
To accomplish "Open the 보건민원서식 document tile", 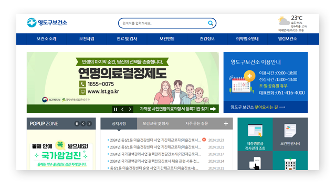I will (x=290, y=134).
